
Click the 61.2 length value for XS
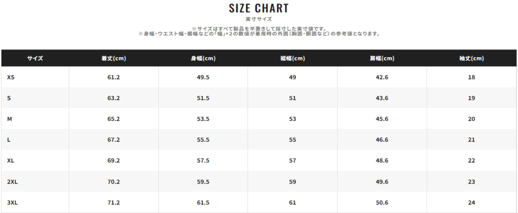pos(114,77)
